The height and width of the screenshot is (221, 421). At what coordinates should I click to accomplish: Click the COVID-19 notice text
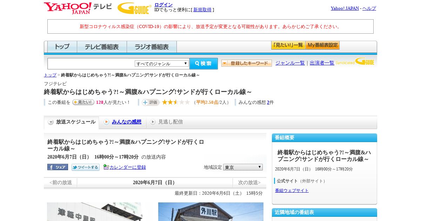coord(210,26)
